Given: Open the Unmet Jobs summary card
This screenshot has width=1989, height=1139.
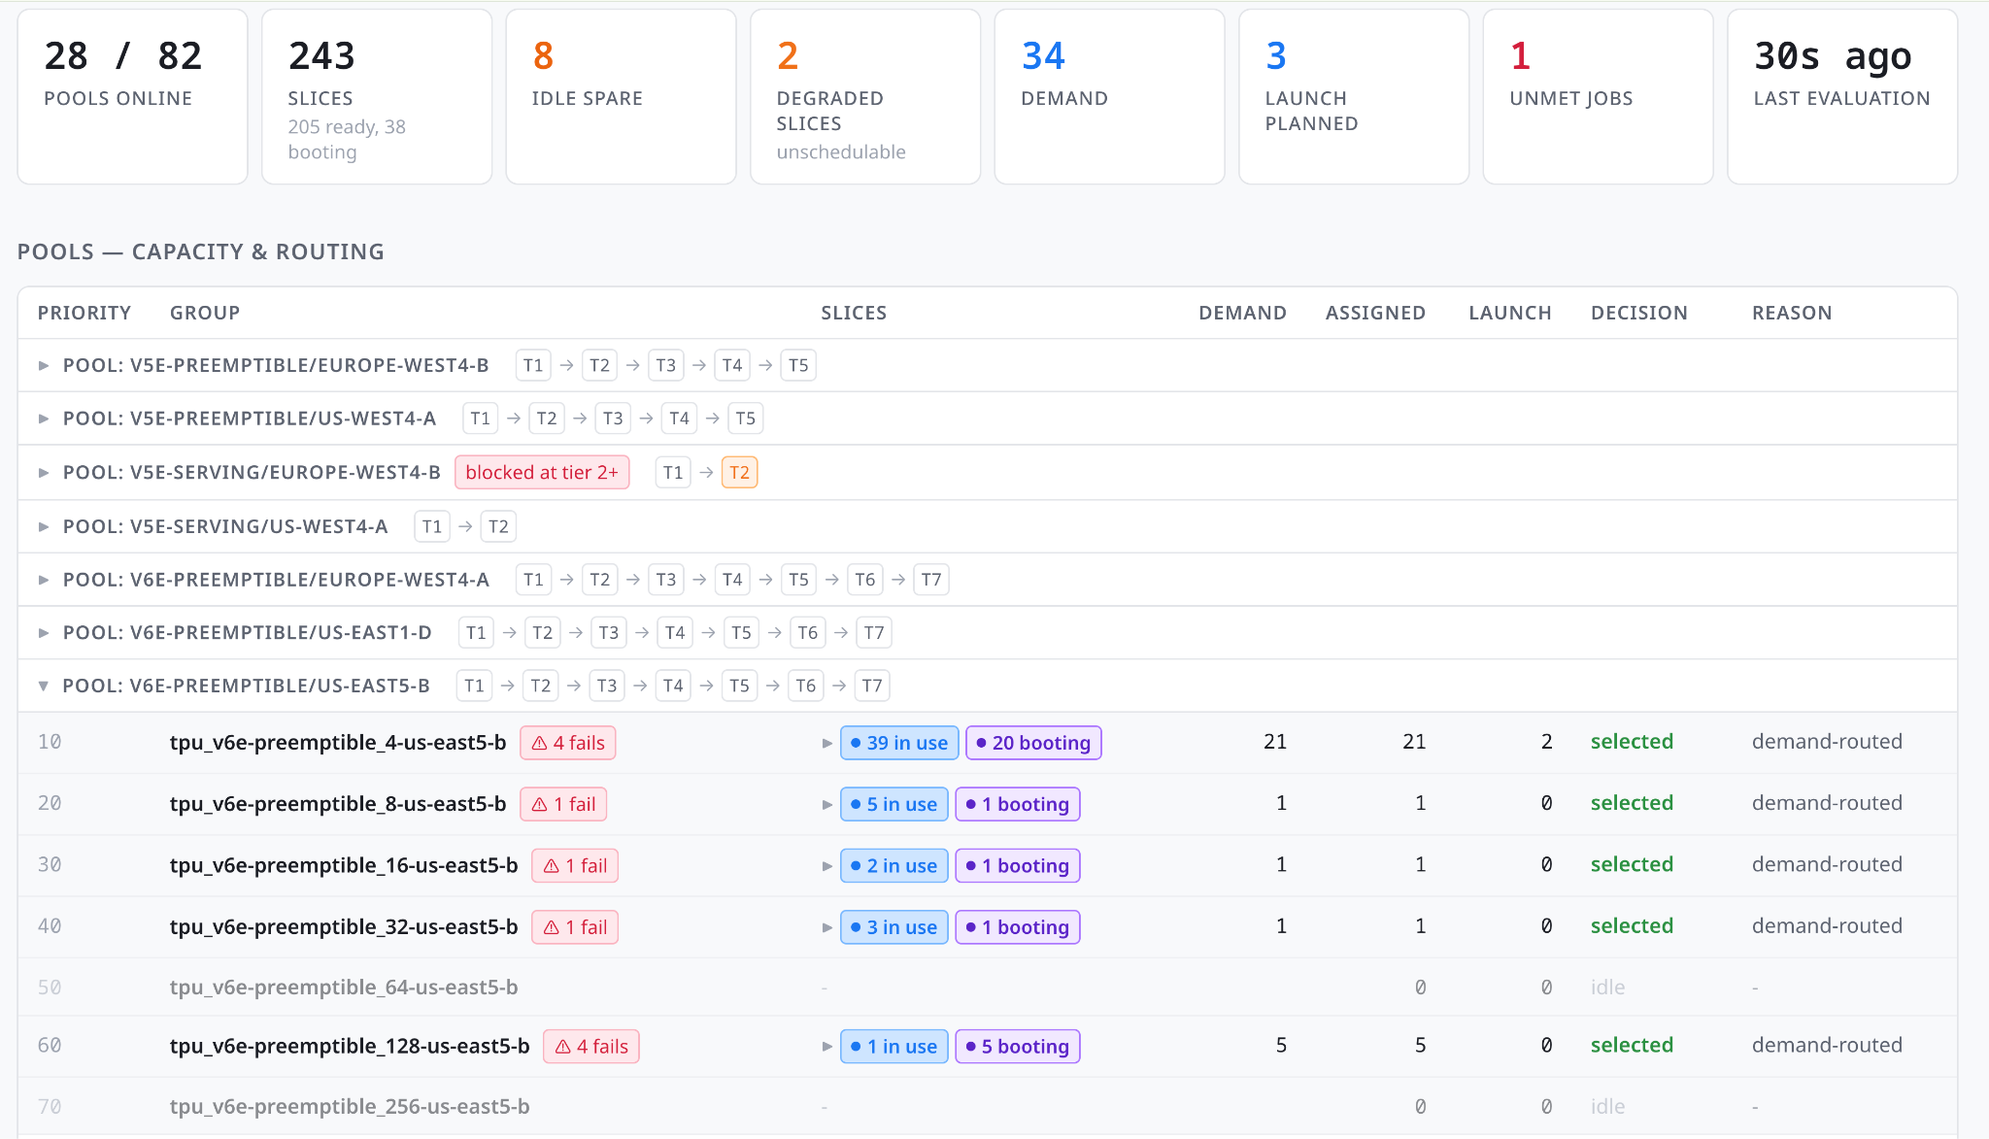Looking at the screenshot, I should pos(1599,97).
